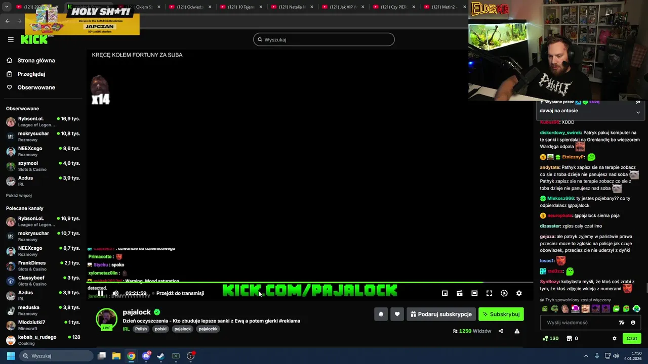This screenshot has width=648, height=364.
Task: Open Mlodziutki7 Minecraft channel
Action: click(43, 325)
